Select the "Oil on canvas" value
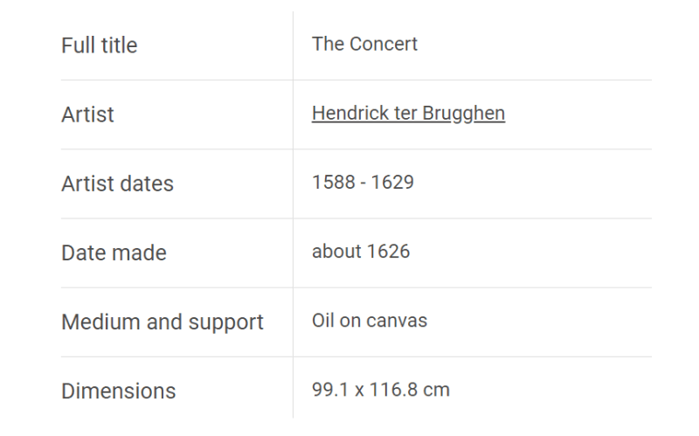 370,321
